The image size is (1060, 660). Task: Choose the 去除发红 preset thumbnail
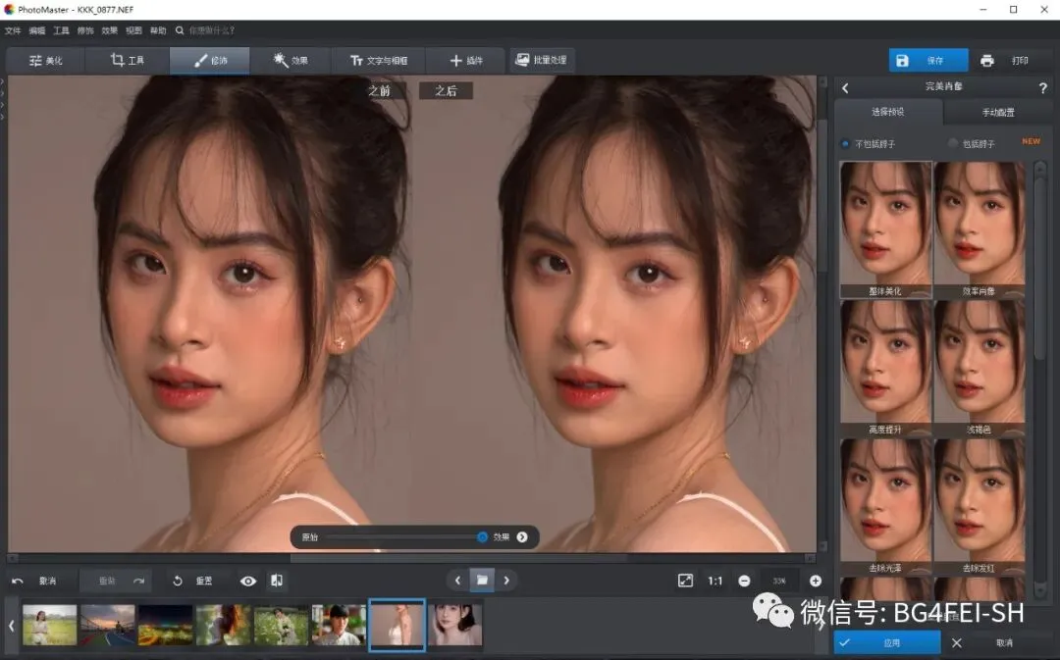pos(979,507)
